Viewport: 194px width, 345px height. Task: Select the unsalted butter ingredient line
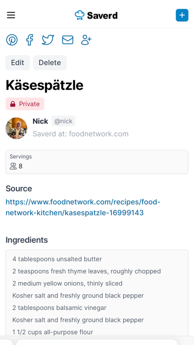click(57, 259)
